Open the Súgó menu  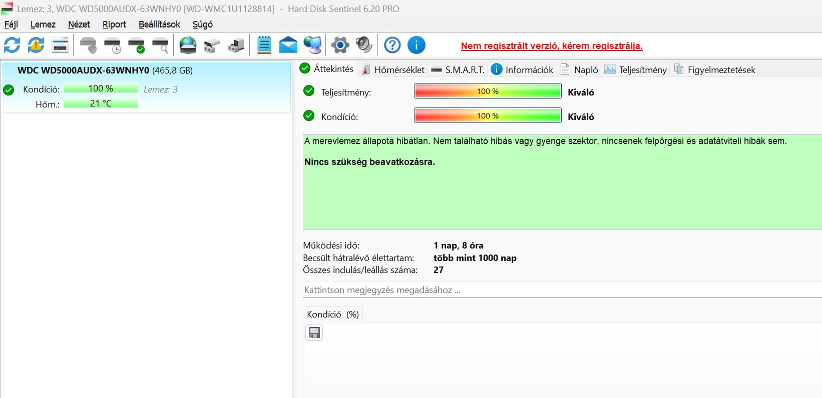[x=203, y=24]
